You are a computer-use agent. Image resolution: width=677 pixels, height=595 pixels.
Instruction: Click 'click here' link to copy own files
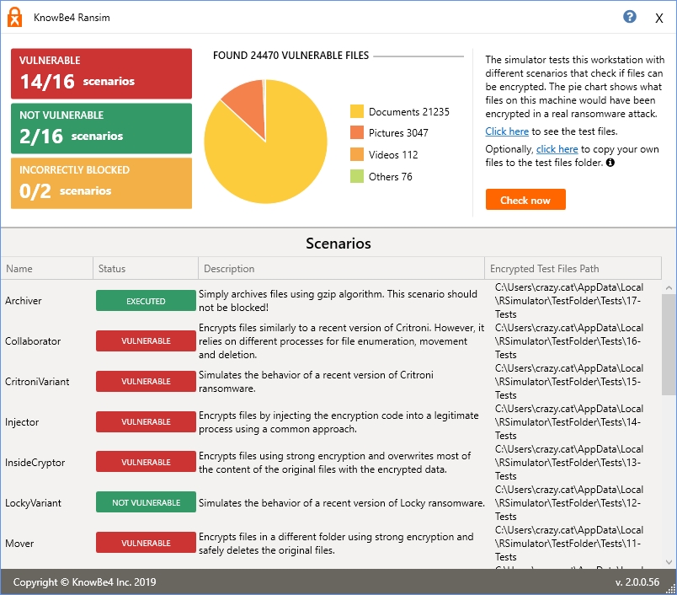pos(557,149)
